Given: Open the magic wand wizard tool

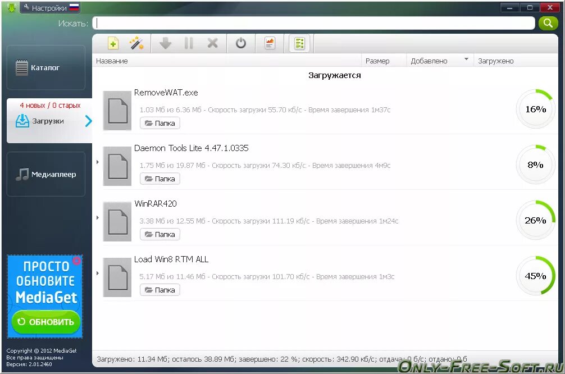Looking at the screenshot, I should pos(136,44).
